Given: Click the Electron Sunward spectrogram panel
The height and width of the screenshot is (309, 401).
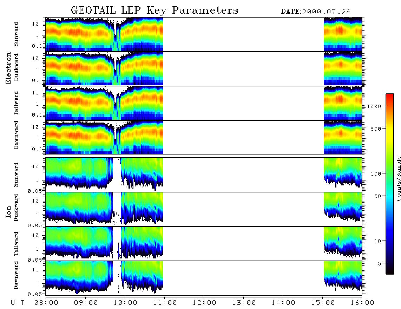Looking at the screenshot, I should tap(204, 34).
